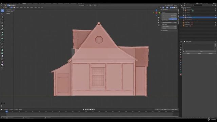Click the blue Z axis gizmo ball
This screenshot has height=122, width=217.
[x=156, y=10]
